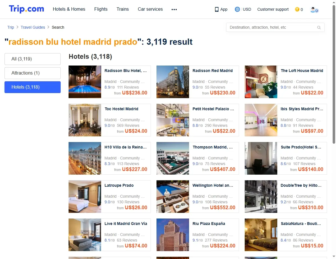Focus the destination search field
This screenshot has height=259, width=336.
coord(275,27)
